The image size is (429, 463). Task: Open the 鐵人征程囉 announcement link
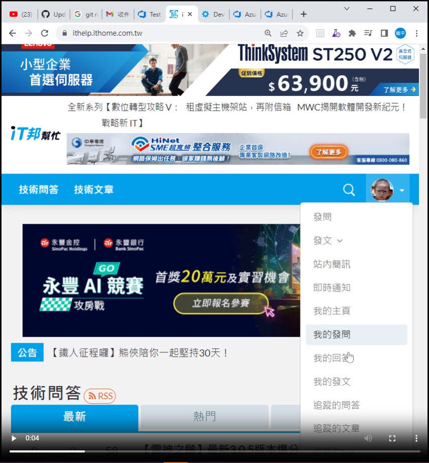pos(138,352)
